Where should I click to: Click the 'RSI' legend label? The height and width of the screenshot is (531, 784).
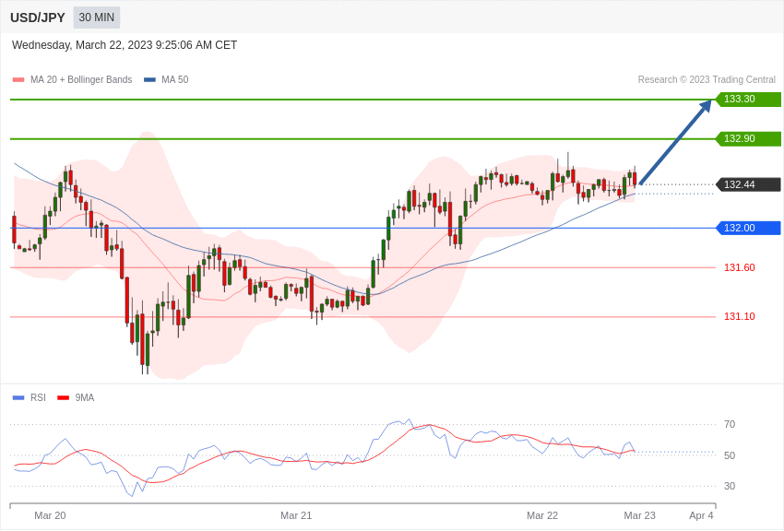(x=38, y=397)
